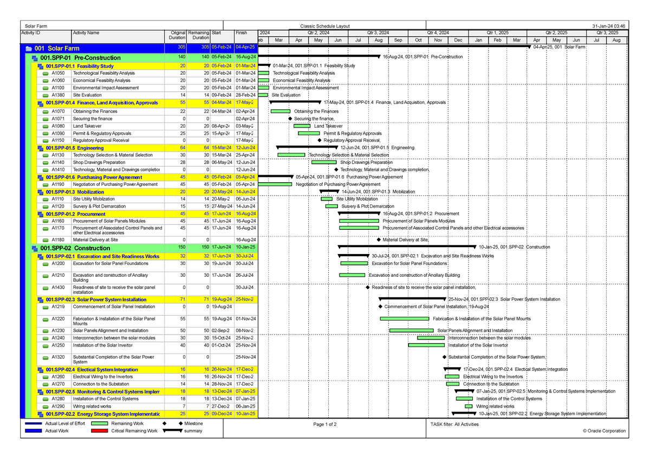Image resolution: width=650 pixels, height=459 pixels.
Task: Click the folder icon beside 001 Solar Farm
Action: pos(28,49)
